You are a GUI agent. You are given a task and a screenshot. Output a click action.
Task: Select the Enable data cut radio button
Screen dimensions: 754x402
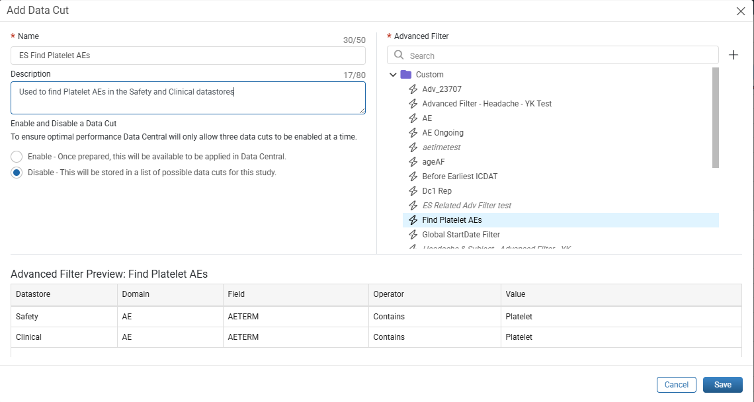click(x=17, y=157)
